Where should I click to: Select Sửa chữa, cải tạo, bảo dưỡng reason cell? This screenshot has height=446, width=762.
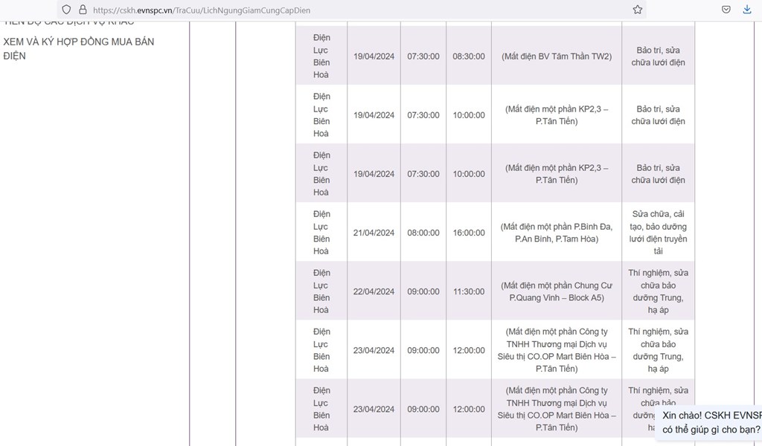click(658, 233)
